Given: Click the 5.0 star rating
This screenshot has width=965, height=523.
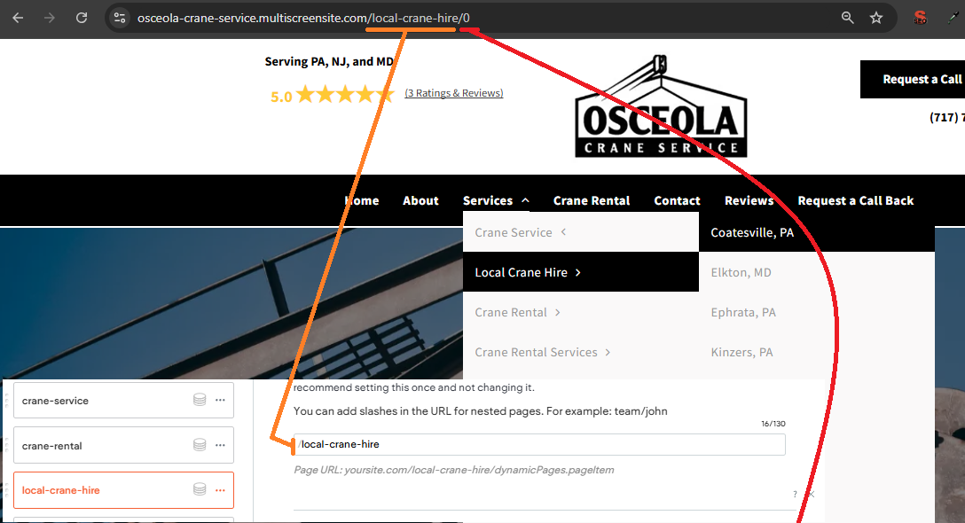Looking at the screenshot, I should pyautogui.click(x=333, y=96).
